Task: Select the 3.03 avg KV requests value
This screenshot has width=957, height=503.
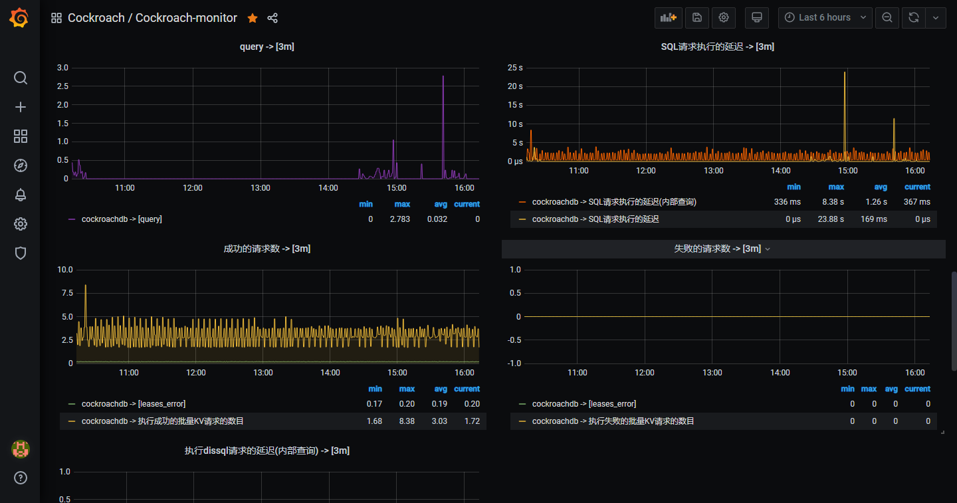Action: tap(441, 421)
